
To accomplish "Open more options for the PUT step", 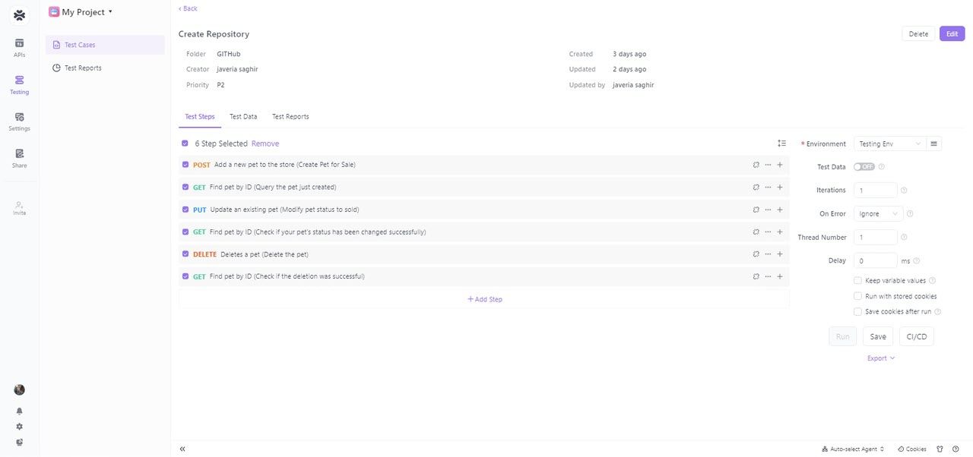I will pos(768,210).
